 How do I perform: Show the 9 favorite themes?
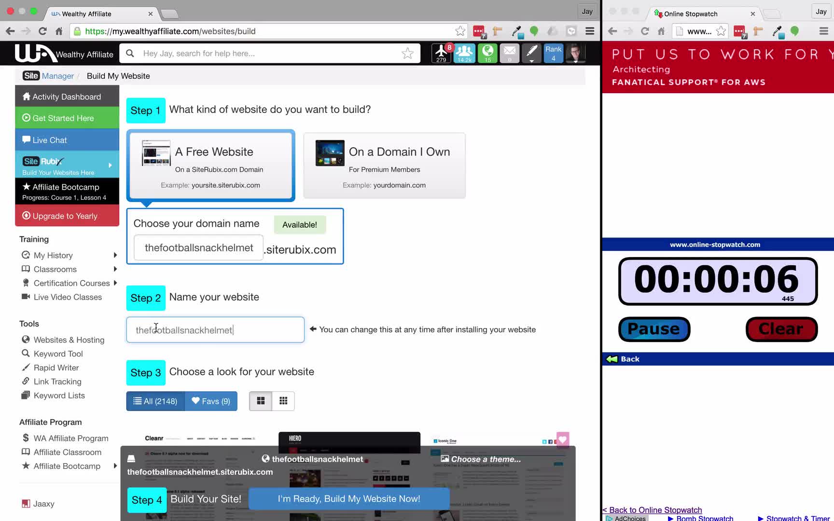pyautogui.click(x=211, y=401)
